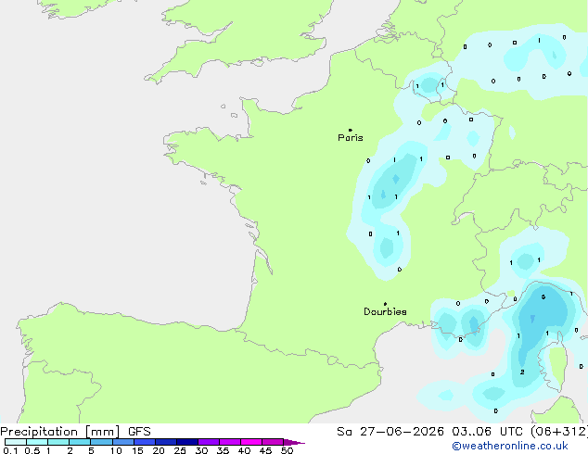This screenshot has width=588, height=454.
Task: Pick the 10–15 mm legend color swatch
Action: [123, 442]
